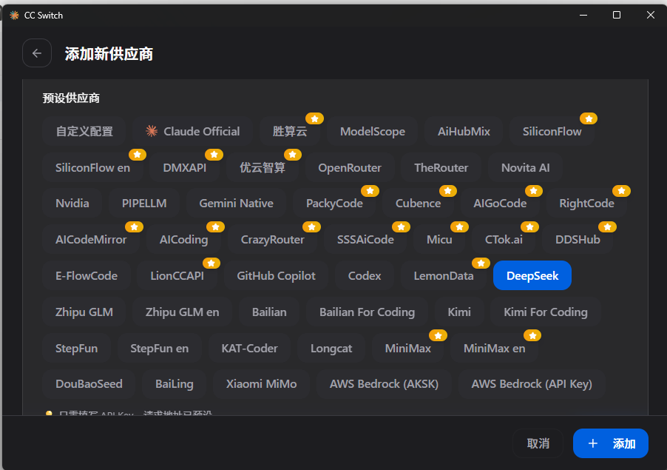
Task: Select the Zhipu GLM preset
Action: click(x=84, y=312)
